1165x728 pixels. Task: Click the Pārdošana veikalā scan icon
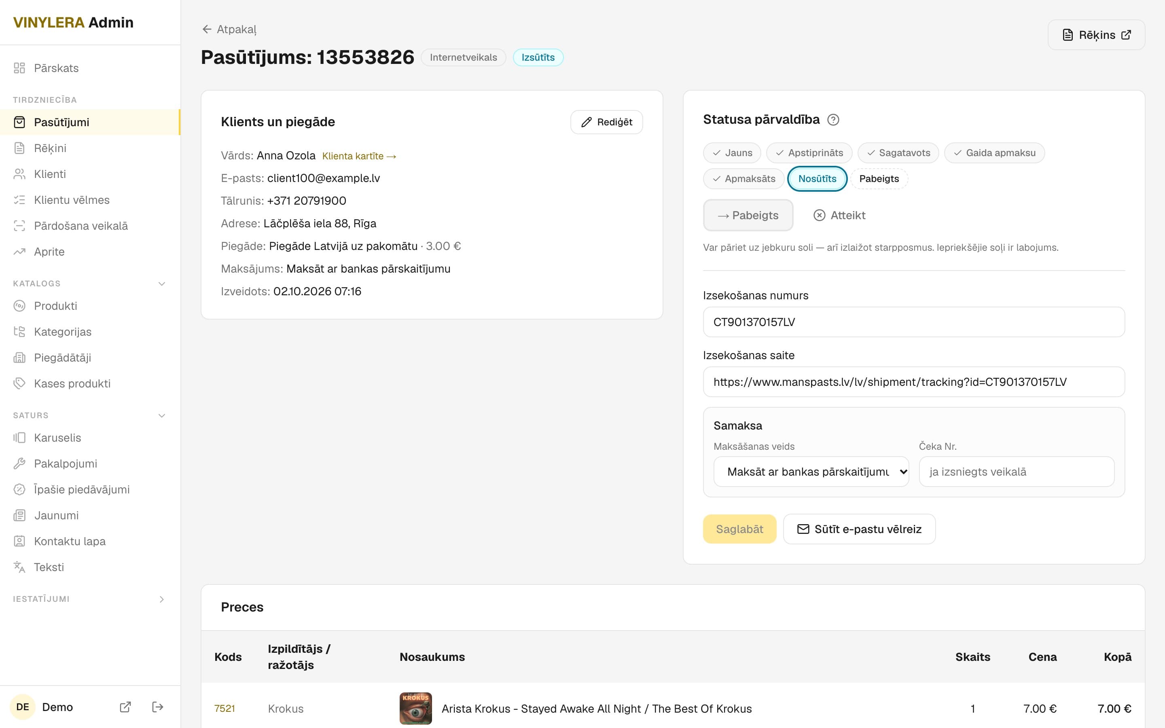click(x=19, y=226)
